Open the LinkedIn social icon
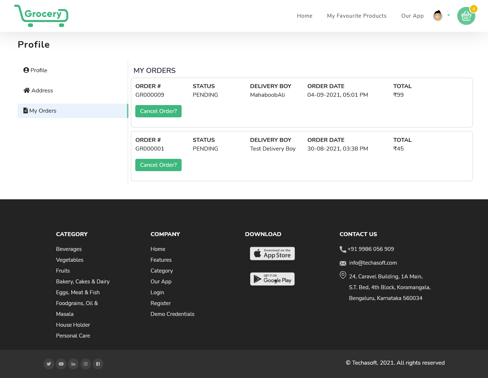The image size is (488, 378). coord(73,364)
